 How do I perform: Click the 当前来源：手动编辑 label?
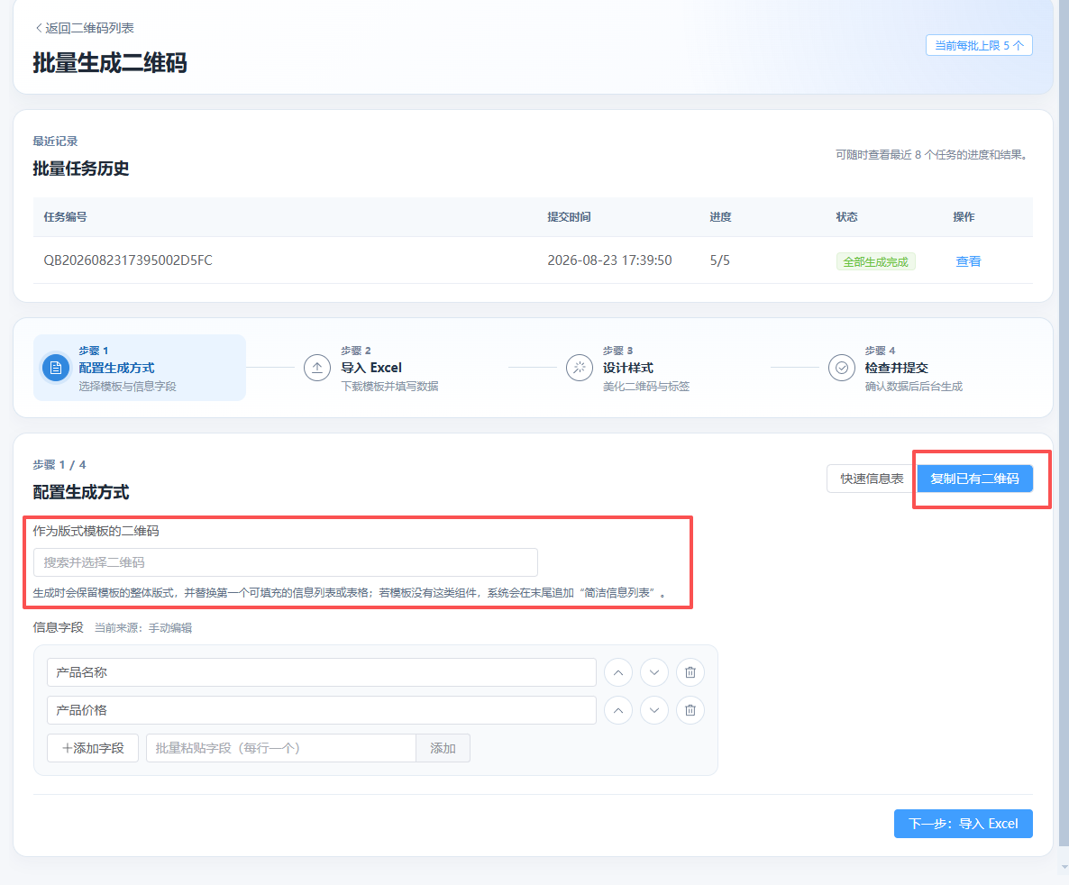[143, 628]
